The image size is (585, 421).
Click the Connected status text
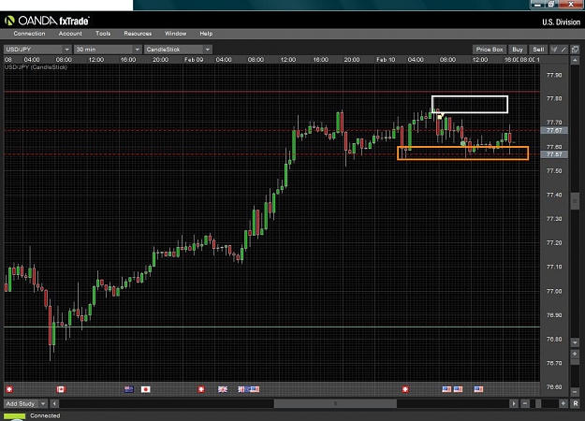[x=45, y=415]
